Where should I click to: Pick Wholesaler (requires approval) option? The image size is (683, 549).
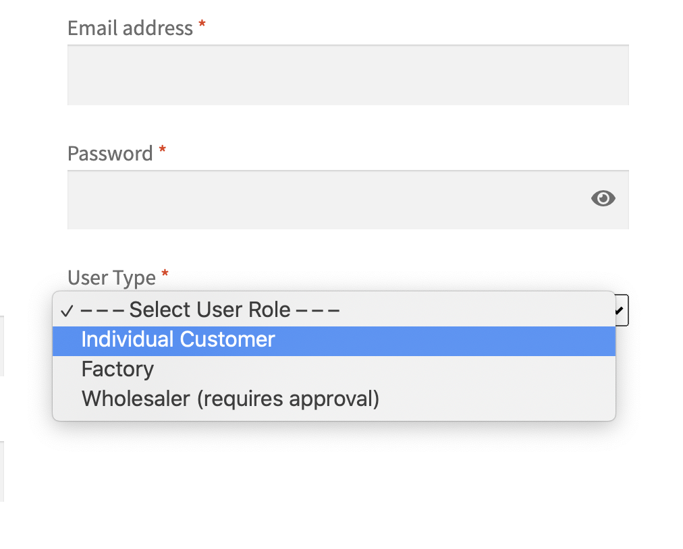click(x=333, y=399)
